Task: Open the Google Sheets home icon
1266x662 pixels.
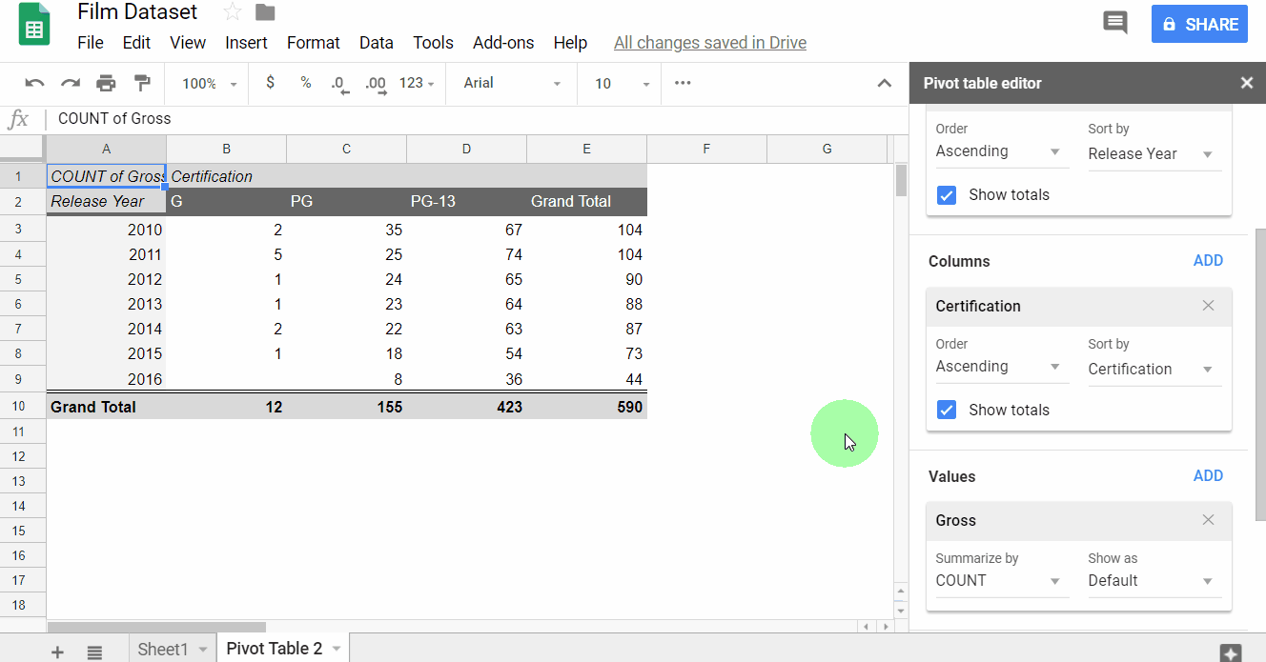Action: (34, 26)
